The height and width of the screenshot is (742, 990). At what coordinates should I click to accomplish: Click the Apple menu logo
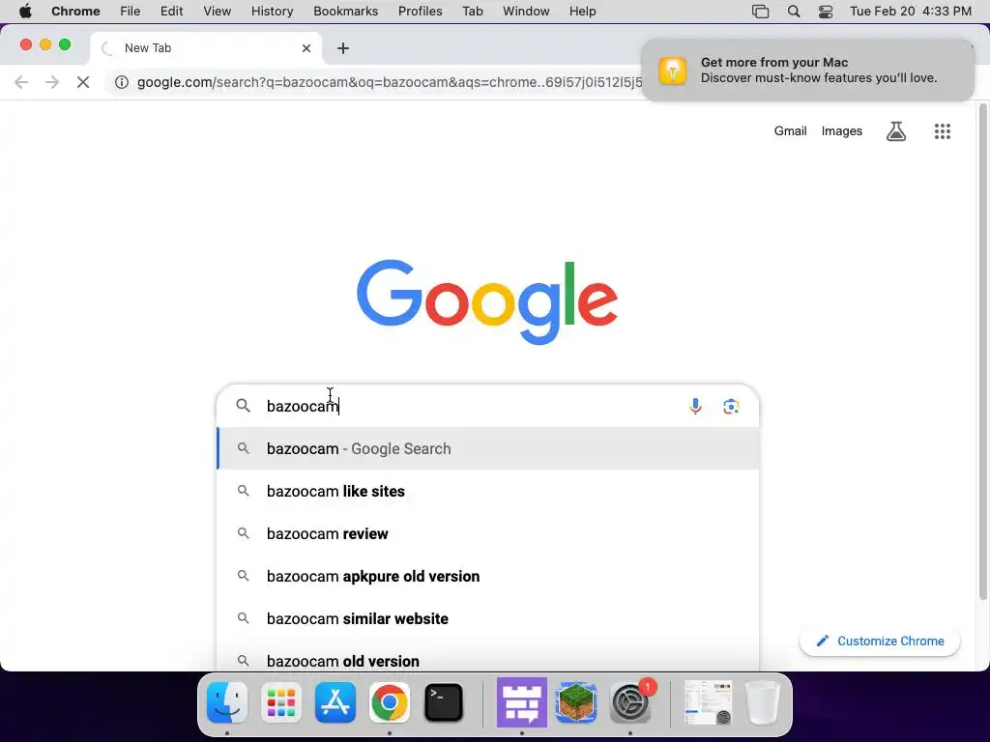tap(25, 12)
